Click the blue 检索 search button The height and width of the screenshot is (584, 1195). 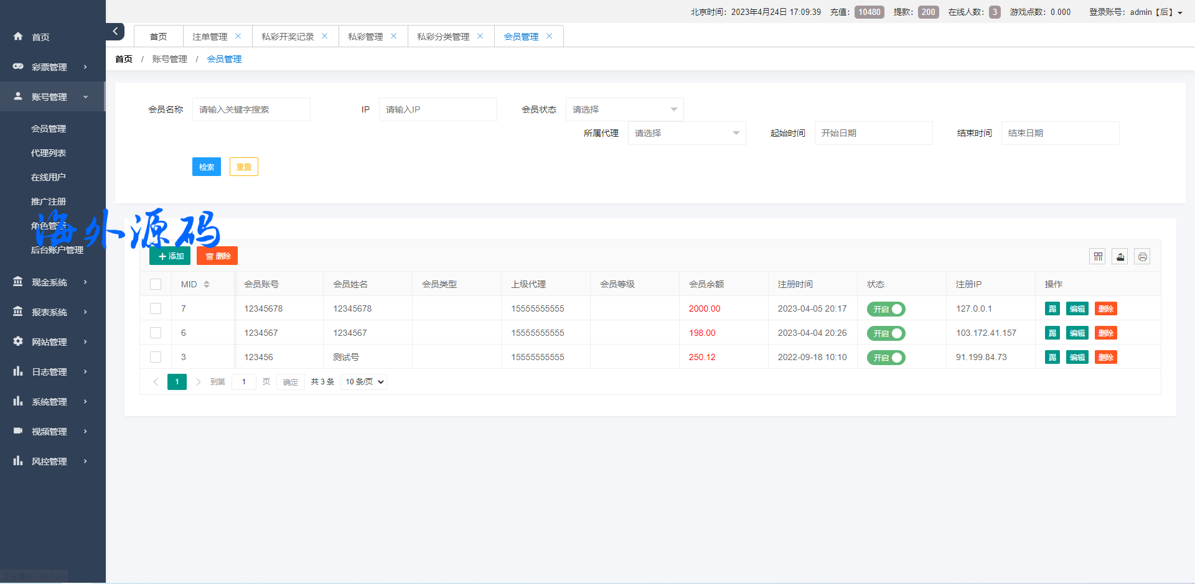pyautogui.click(x=207, y=167)
